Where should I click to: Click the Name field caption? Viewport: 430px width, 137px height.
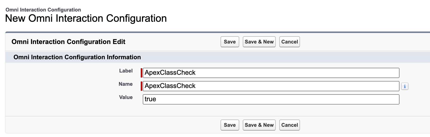pyautogui.click(x=125, y=84)
